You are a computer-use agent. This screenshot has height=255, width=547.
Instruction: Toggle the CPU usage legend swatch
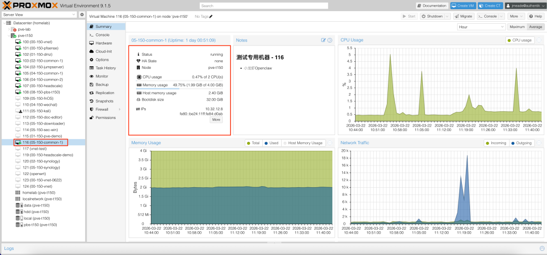(520, 40)
